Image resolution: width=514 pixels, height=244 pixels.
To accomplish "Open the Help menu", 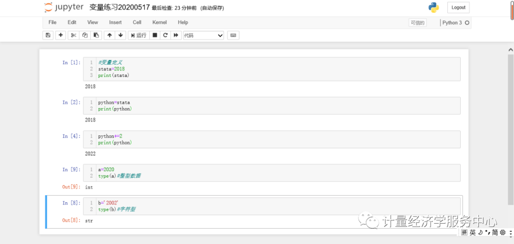I will [x=183, y=22].
